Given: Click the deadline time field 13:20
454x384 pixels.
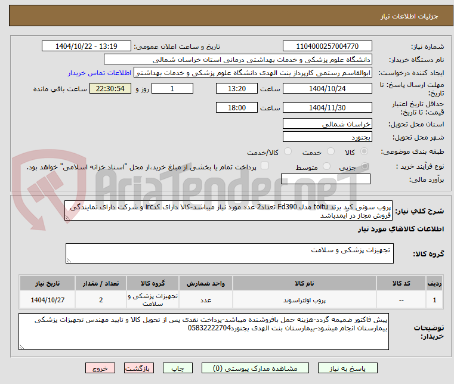Looking at the screenshot, I should click(x=237, y=88).
